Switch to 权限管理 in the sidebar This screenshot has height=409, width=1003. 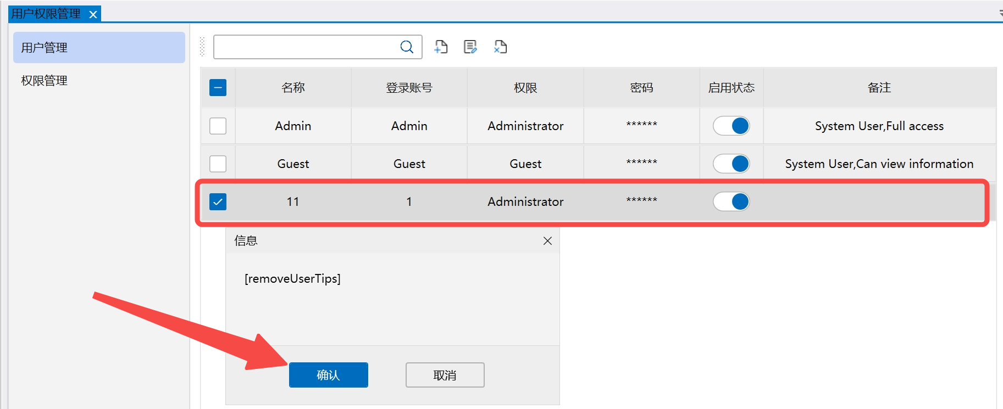44,81
